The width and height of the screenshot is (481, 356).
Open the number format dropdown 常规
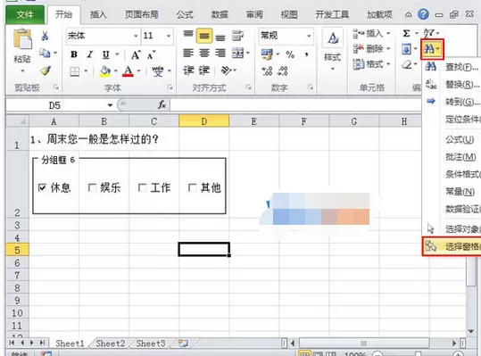tap(309, 36)
